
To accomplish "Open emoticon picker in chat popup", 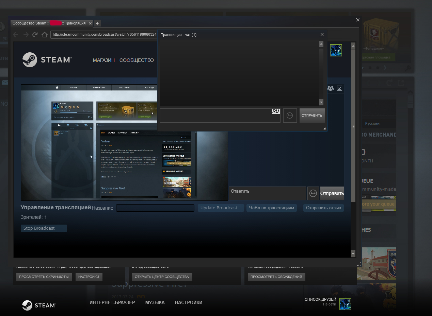I will pos(290,116).
